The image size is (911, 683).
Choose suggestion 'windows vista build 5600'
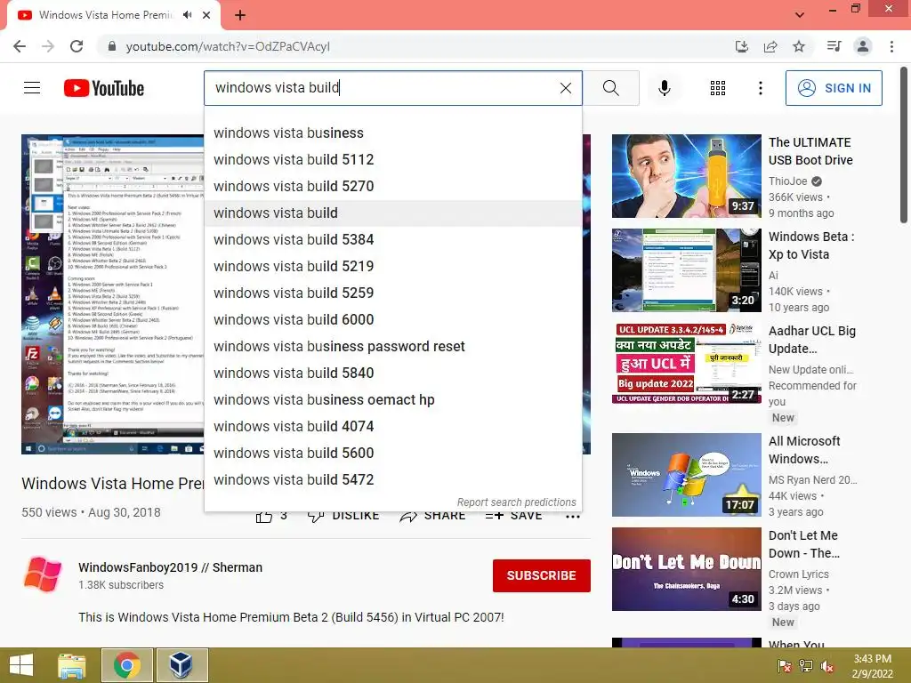tap(392, 454)
